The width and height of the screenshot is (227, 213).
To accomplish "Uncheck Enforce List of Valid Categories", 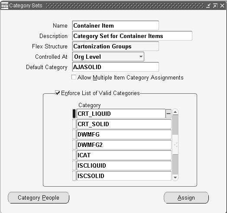I will point(58,93).
